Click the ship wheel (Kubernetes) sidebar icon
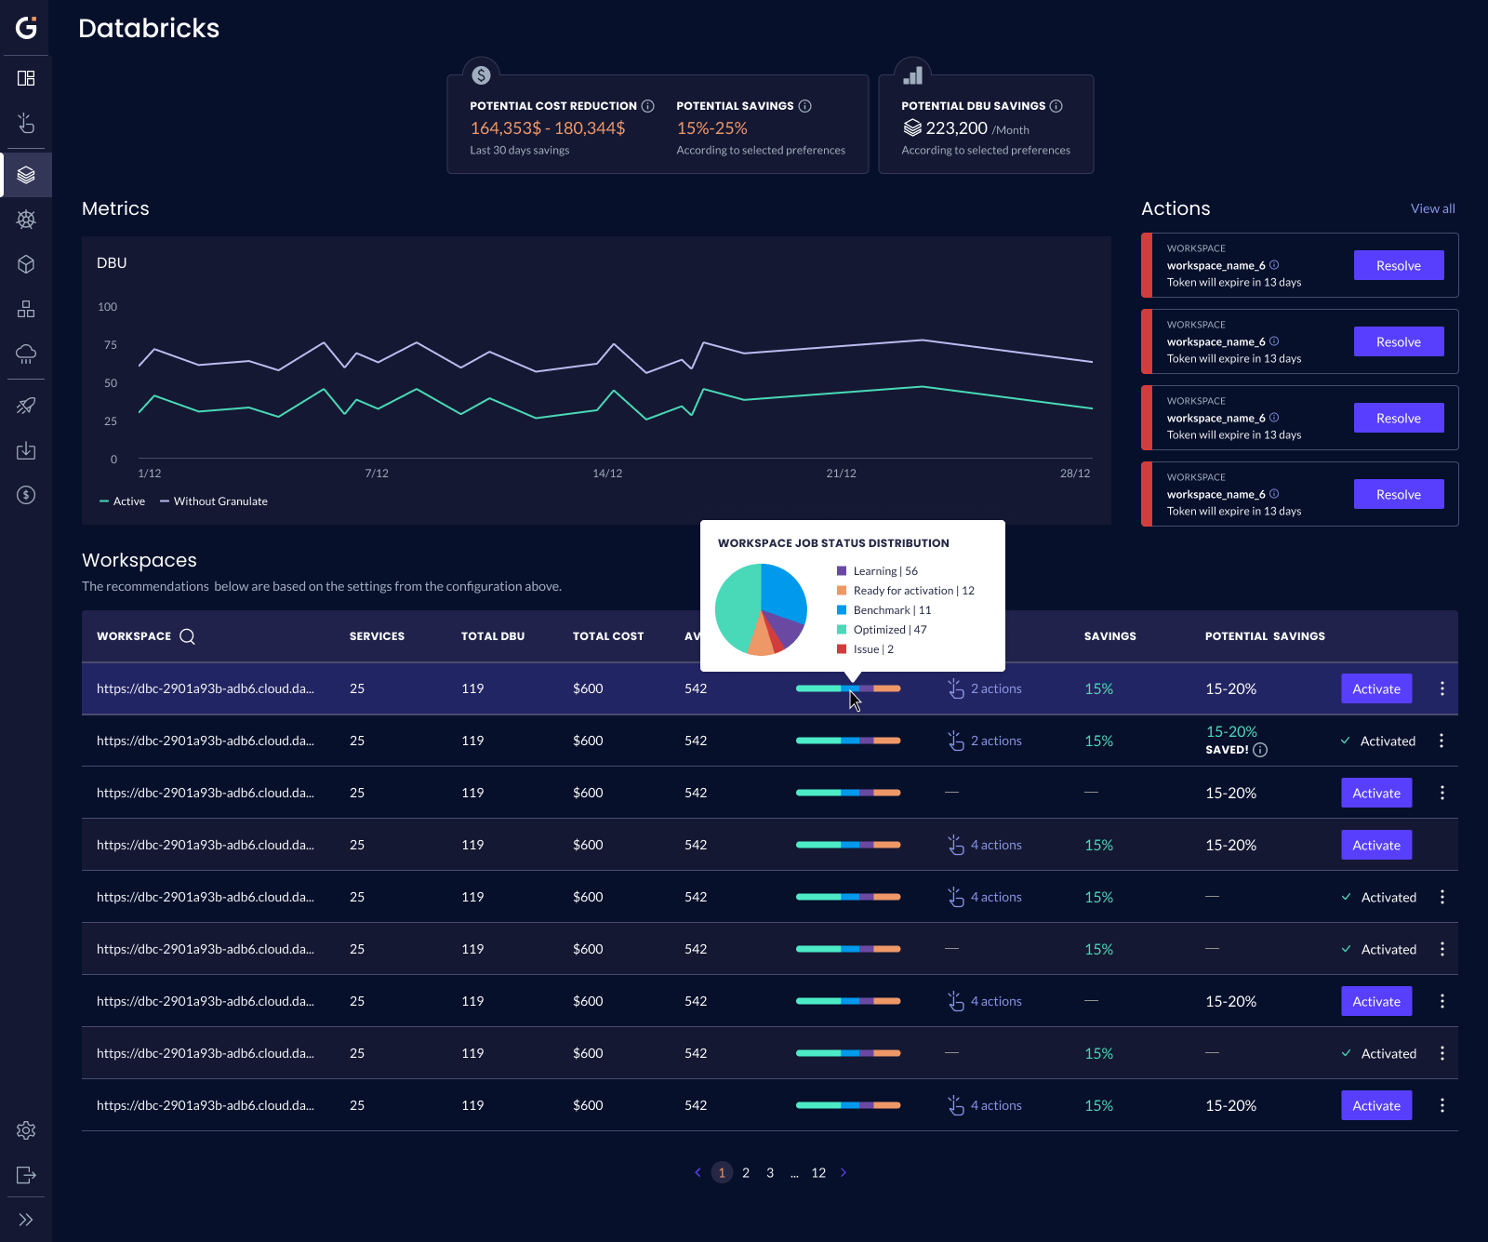 click(x=26, y=220)
